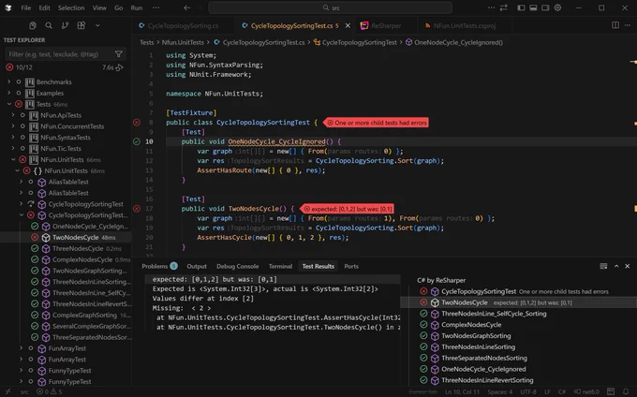The width and height of the screenshot is (637, 397).
Task: Open the Extensions icon in sidebar
Action: 81,25
